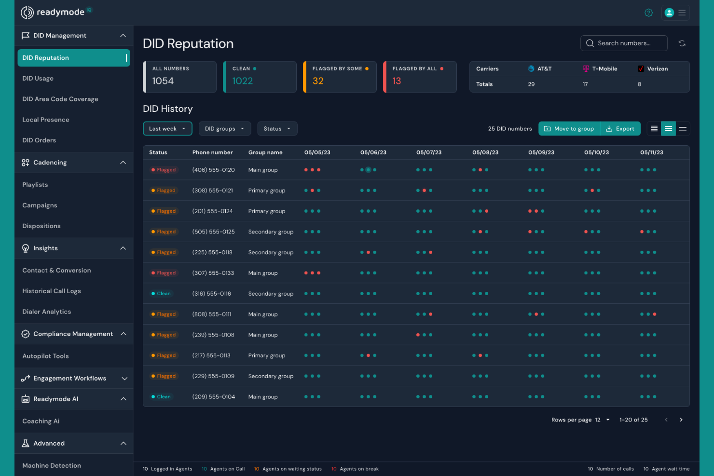This screenshot has height=476, width=714.
Task: Click the readymode logo
Action: click(53, 13)
